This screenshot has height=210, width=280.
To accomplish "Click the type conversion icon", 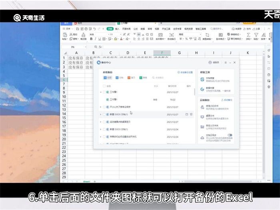I will (207, 35).
